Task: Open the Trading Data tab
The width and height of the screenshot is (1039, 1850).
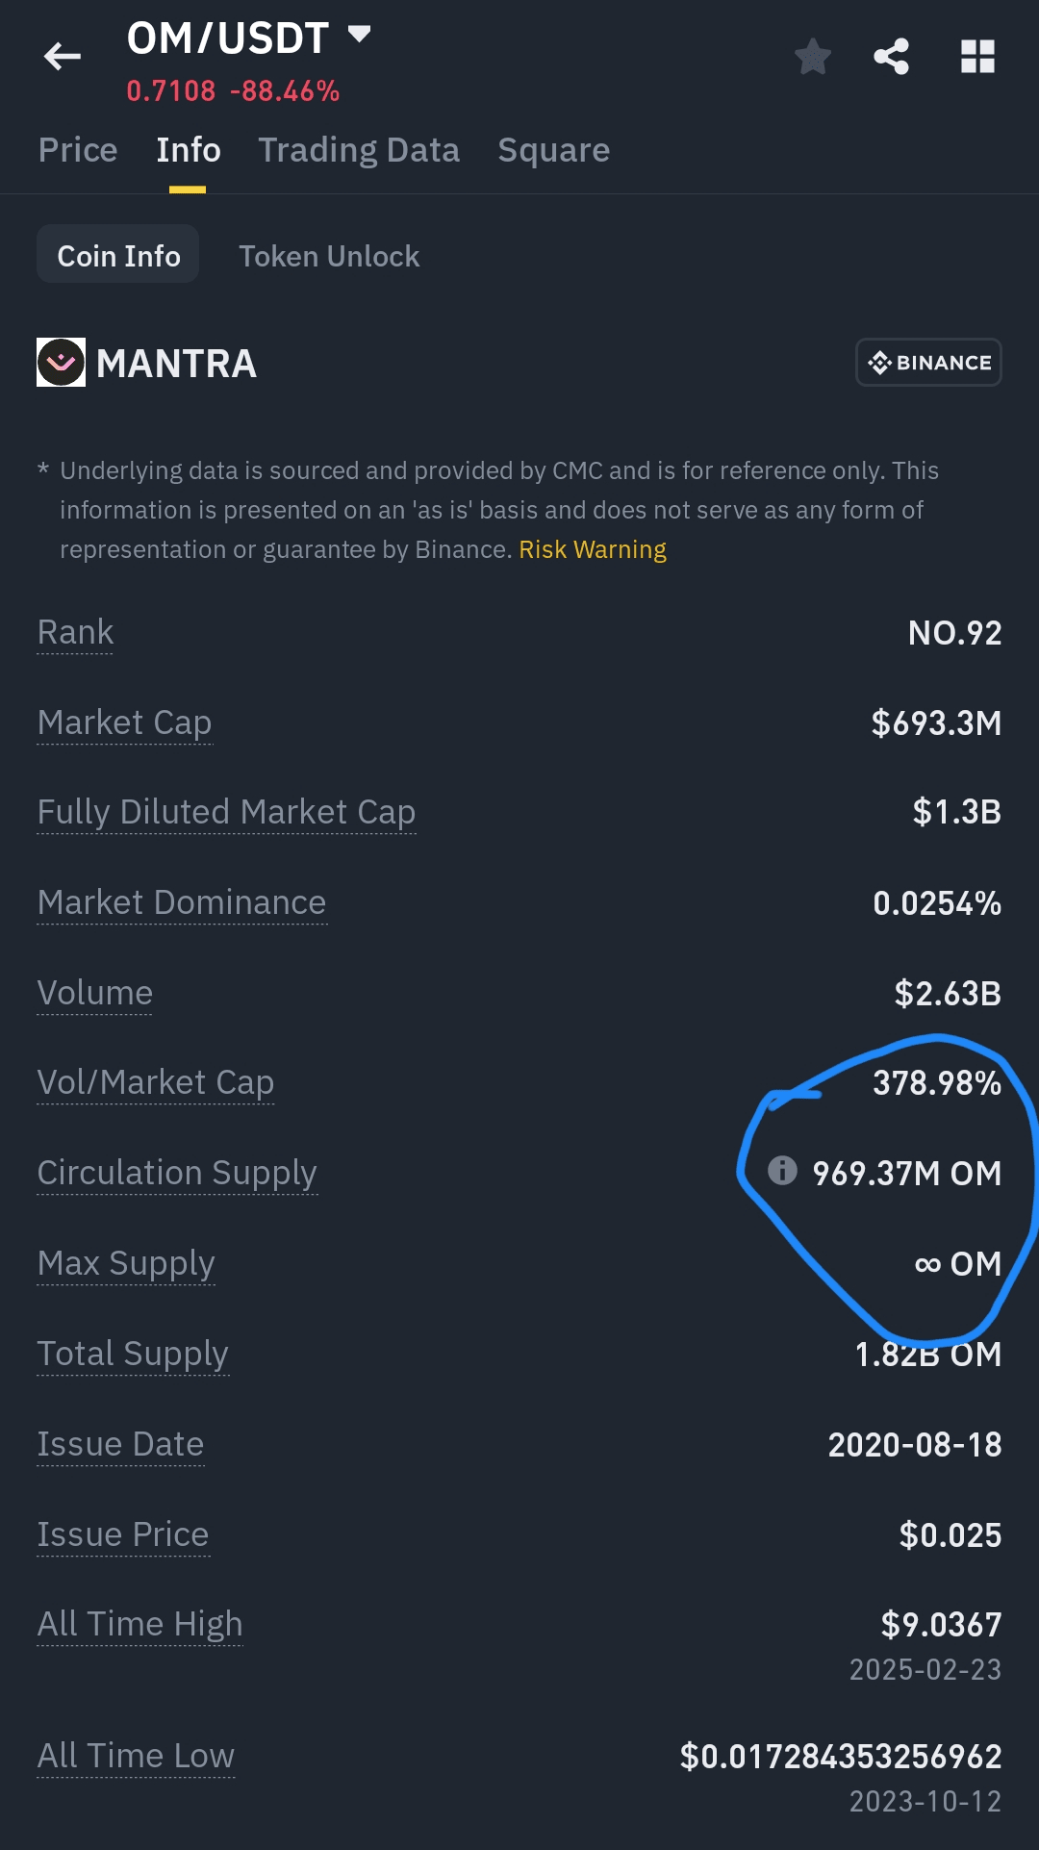Action: 359,150
